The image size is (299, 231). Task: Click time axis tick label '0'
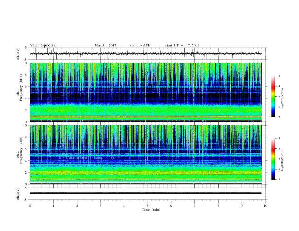coord(30,206)
